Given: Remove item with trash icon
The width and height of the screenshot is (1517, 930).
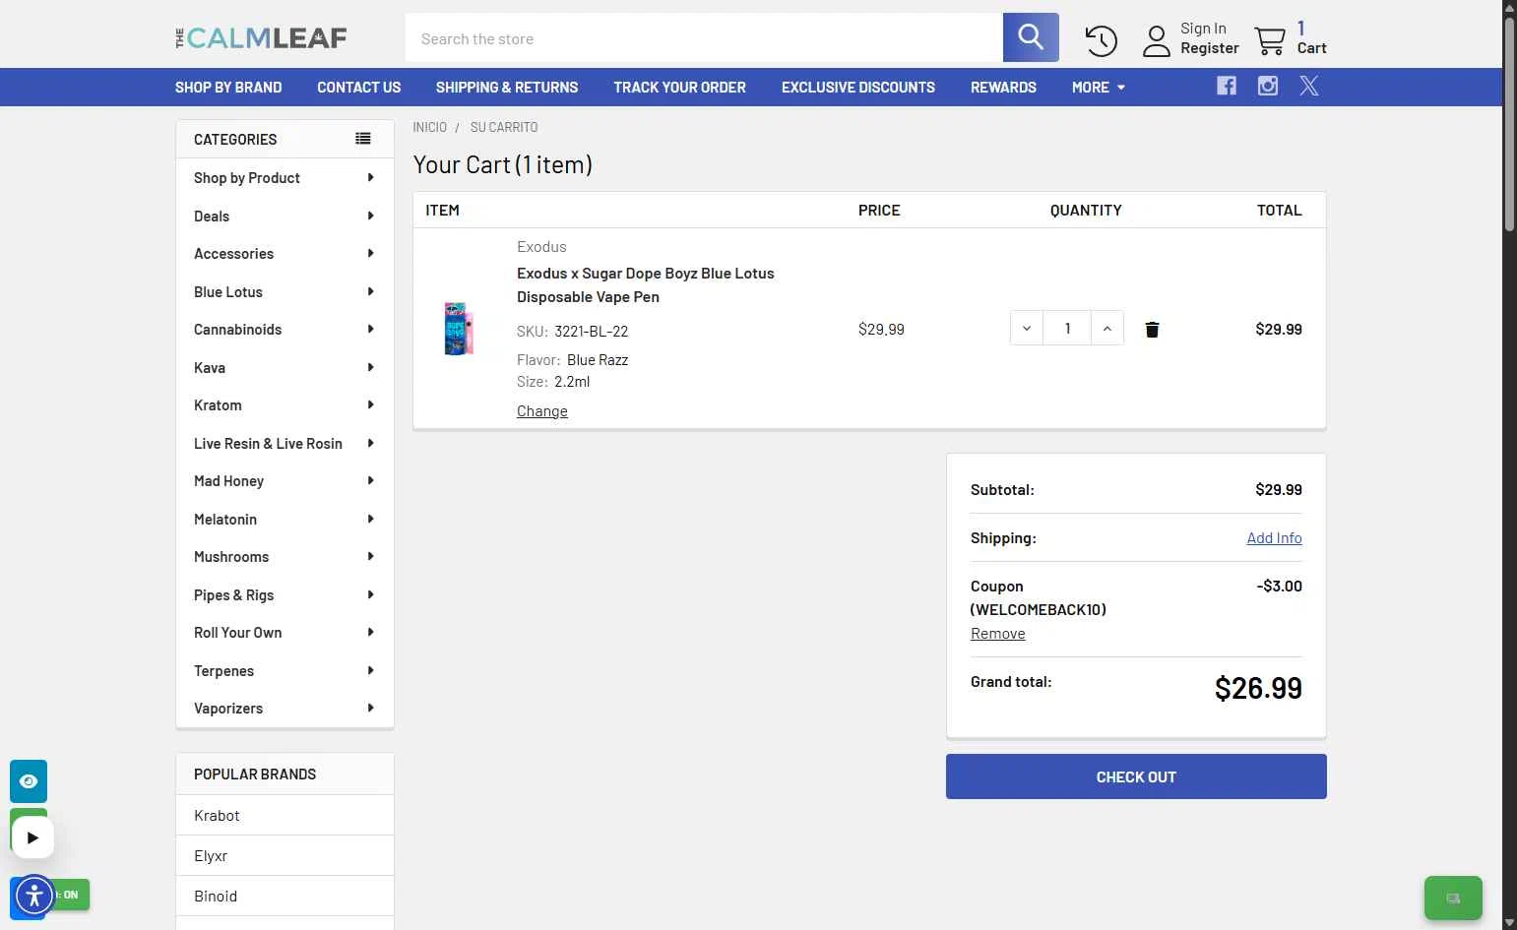Looking at the screenshot, I should point(1152,329).
